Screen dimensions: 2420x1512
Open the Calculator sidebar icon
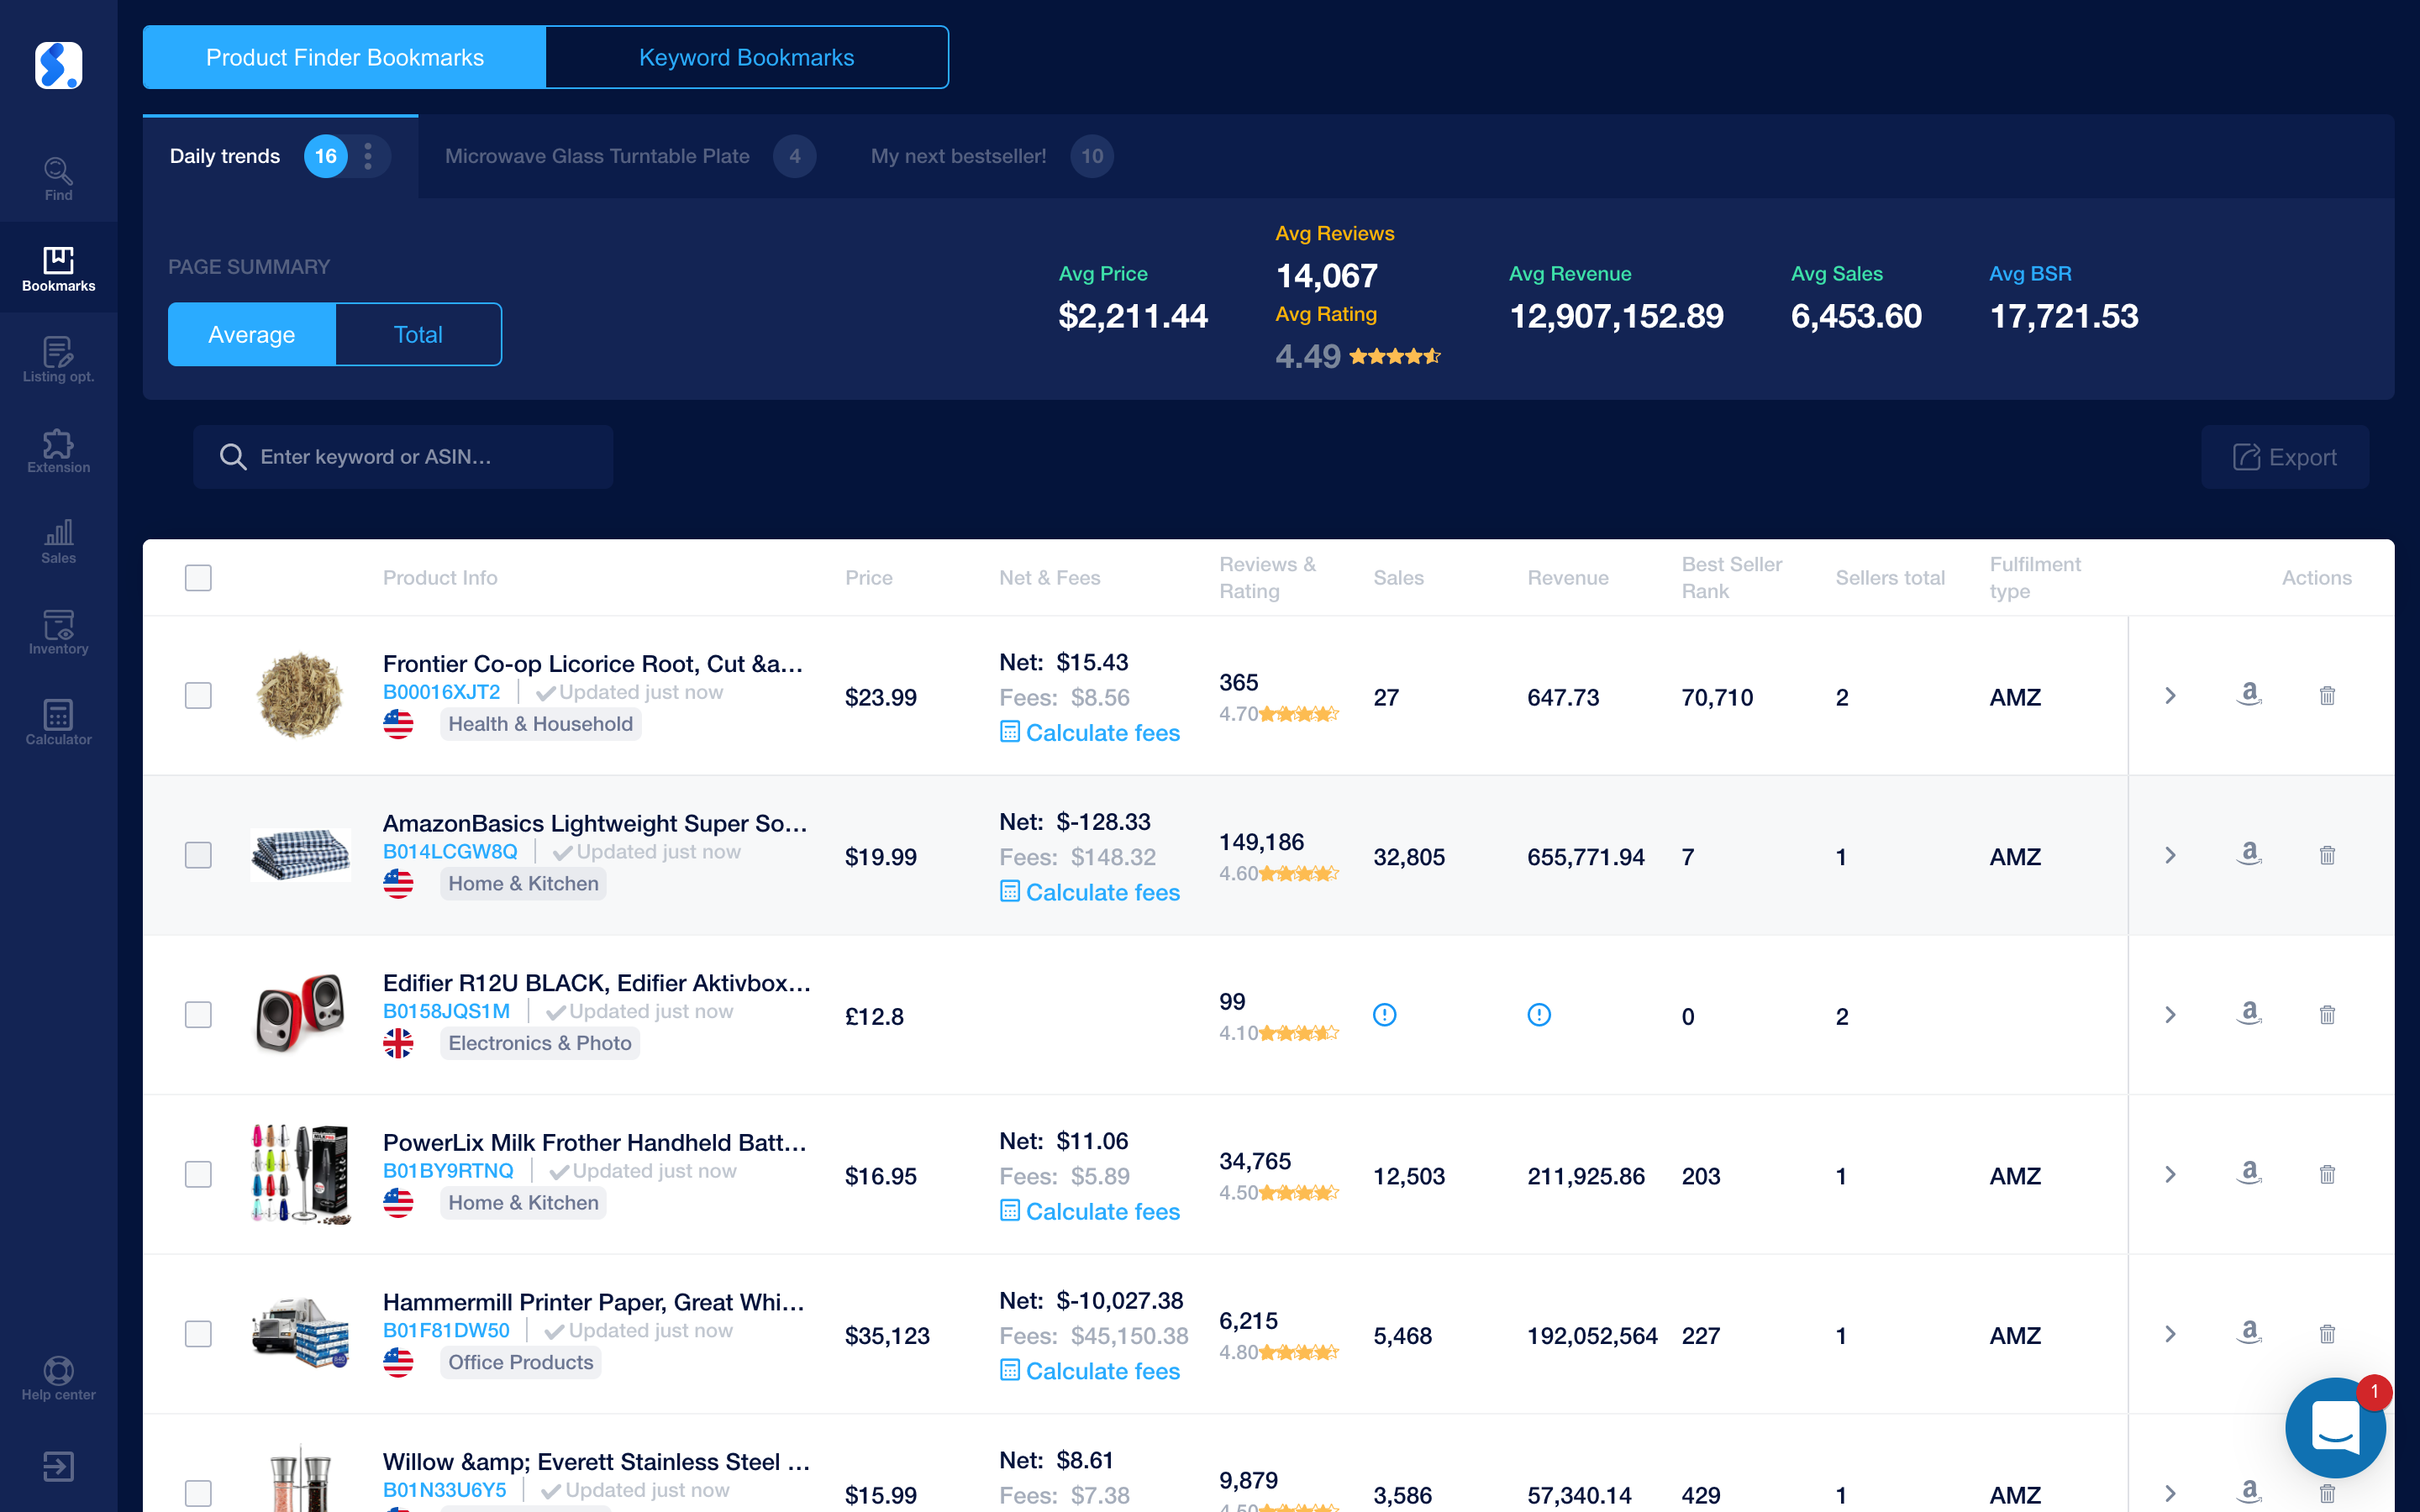point(58,722)
